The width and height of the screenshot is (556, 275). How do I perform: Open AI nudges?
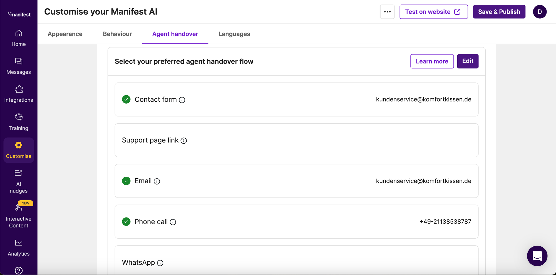coord(18,181)
